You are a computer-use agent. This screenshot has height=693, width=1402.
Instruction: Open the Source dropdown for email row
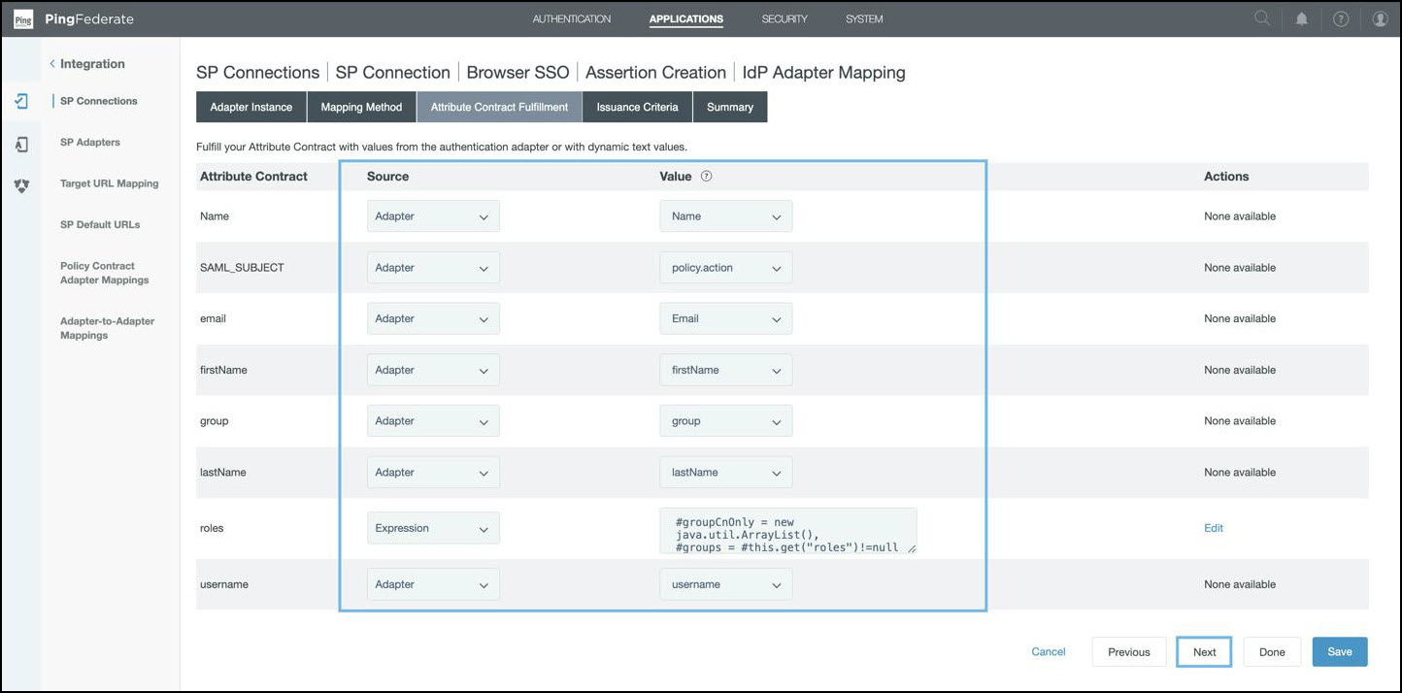coord(433,318)
